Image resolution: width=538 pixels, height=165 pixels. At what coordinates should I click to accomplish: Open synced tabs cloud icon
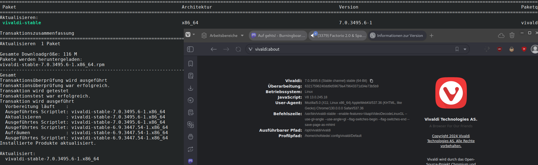(x=501, y=36)
